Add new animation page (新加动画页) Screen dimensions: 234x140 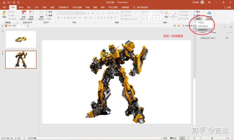tap(31, 15)
